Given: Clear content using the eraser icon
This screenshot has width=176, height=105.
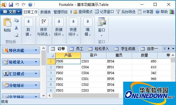Looking at the screenshot, I should pos(16,35).
